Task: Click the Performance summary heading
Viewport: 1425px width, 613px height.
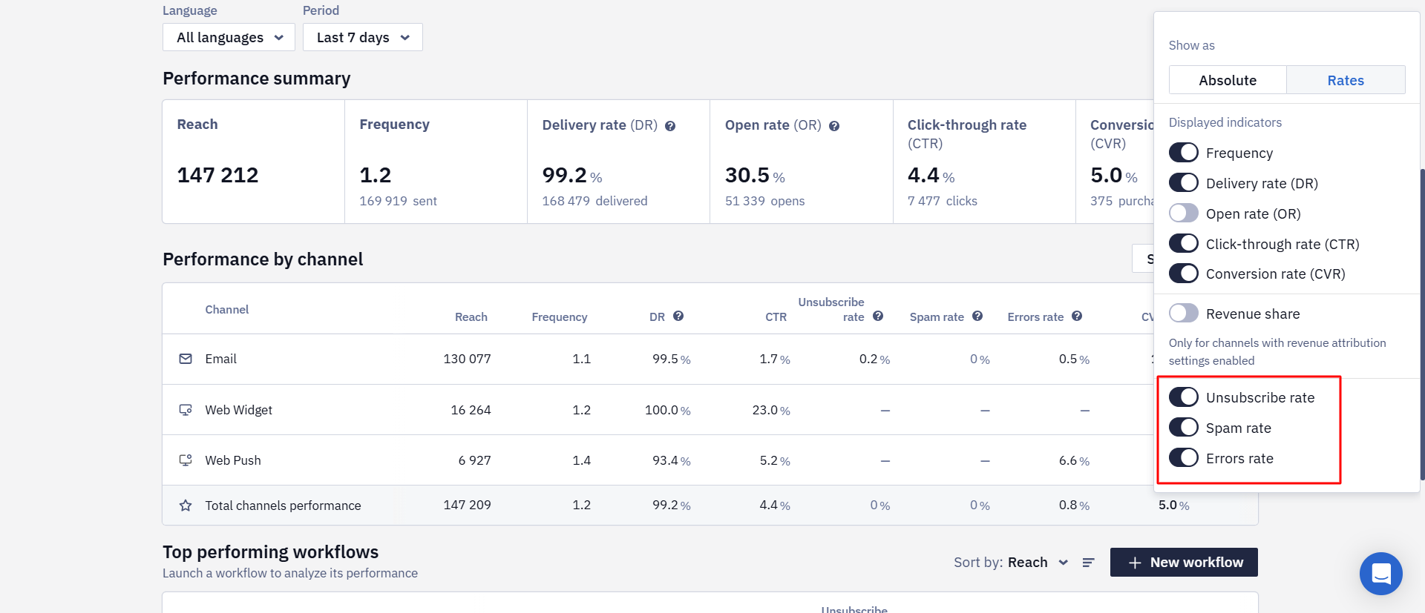Action: (256, 79)
